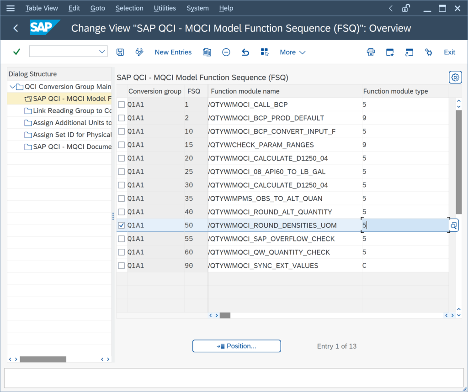Click the back arrow next to SAP logo
Image resolution: width=468 pixels, height=392 pixels.
point(16,28)
